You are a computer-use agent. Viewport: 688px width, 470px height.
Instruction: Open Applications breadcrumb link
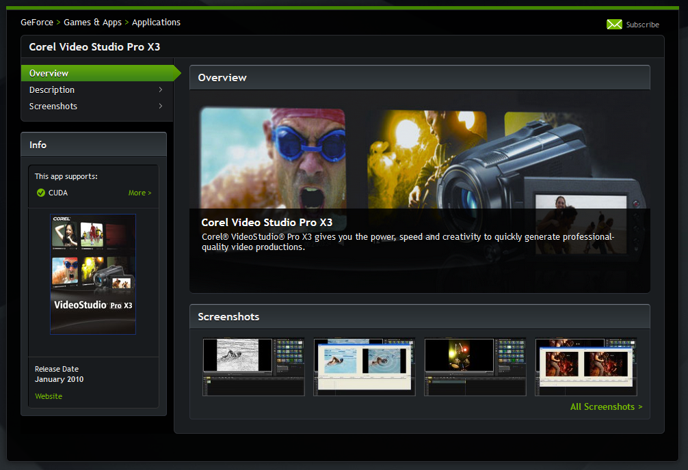point(156,23)
